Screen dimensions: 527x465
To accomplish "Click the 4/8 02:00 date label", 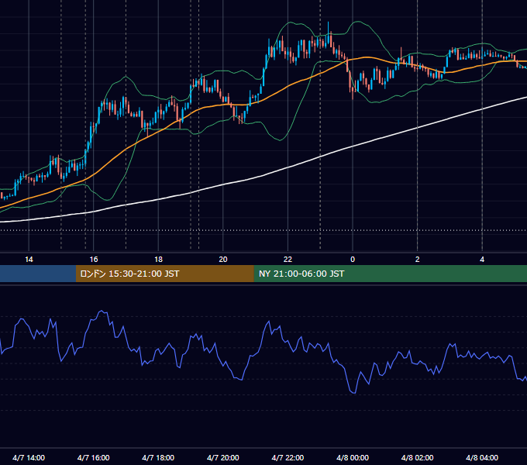I will [x=417, y=457].
